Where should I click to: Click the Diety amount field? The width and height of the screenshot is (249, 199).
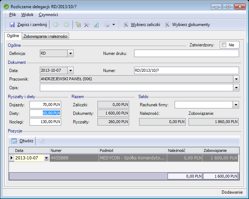(x=45, y=113)
